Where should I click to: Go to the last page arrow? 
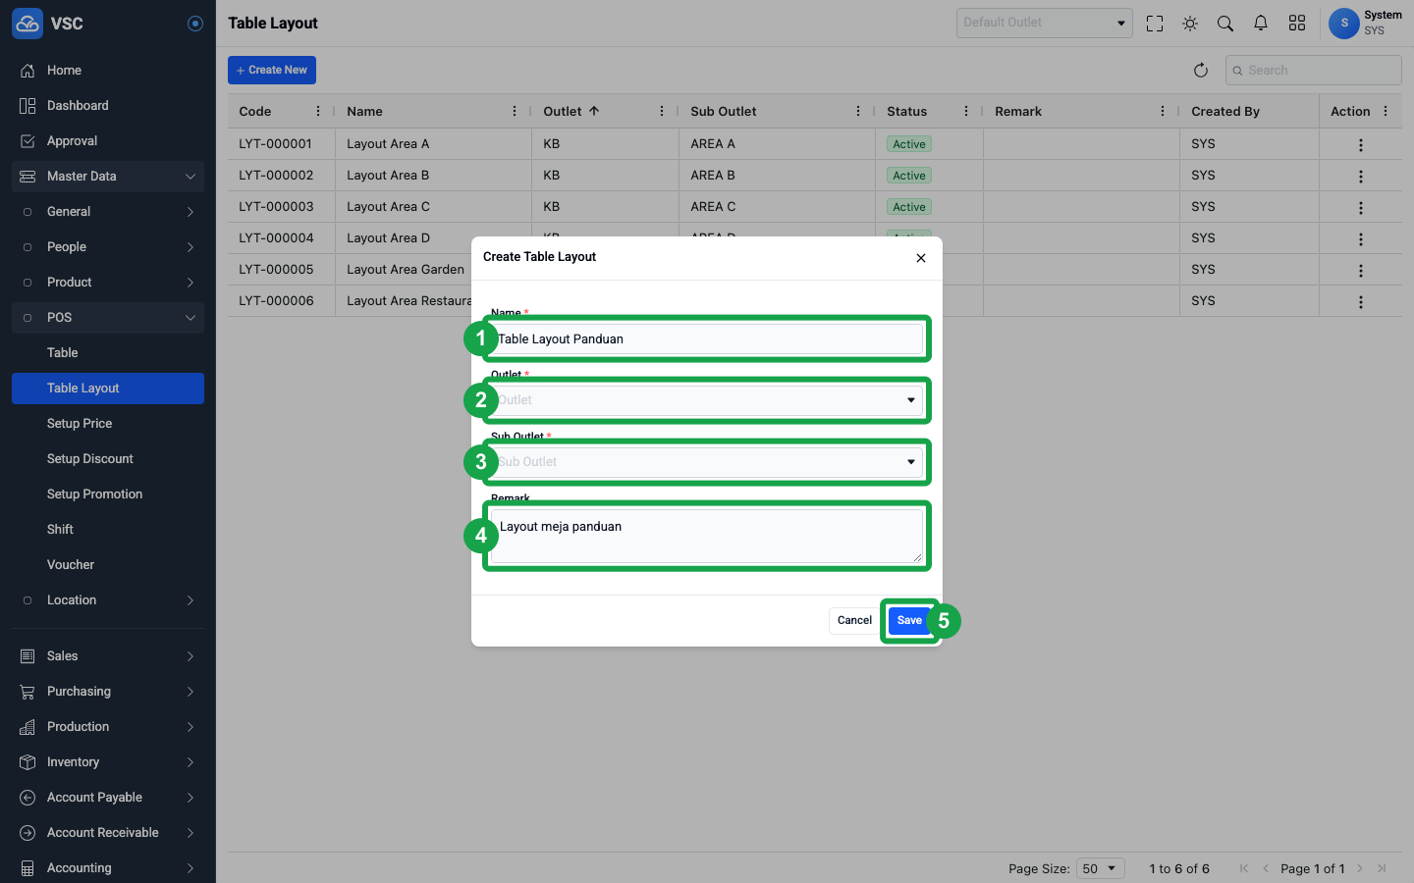1382,868
